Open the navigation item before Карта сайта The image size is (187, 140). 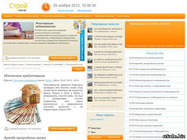104,16
